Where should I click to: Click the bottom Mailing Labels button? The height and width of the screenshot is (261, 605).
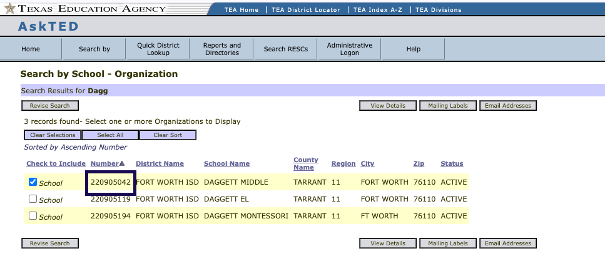(x=448, y=243)
